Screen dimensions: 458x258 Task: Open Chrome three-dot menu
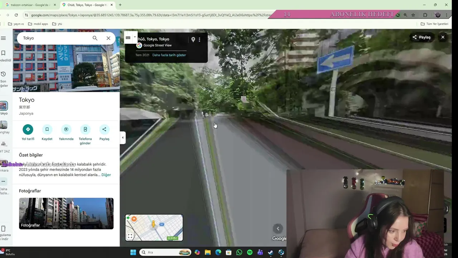(x=446, y=15)
